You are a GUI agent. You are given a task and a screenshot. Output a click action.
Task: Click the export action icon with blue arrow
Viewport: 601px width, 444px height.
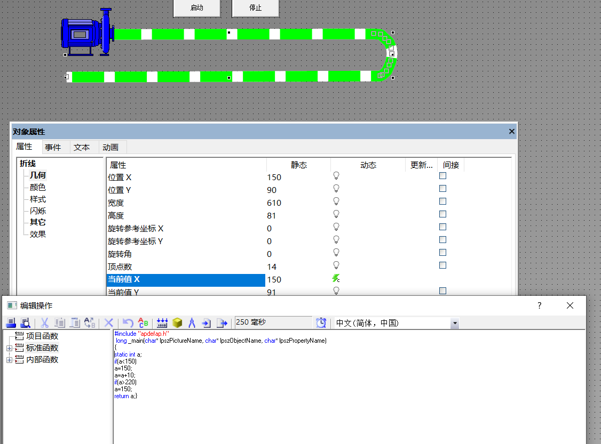coord(222,323)
